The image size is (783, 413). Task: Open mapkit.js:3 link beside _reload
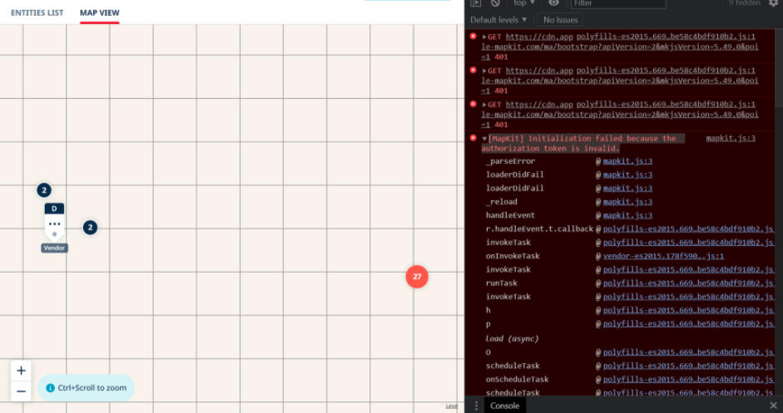[627, 202]
